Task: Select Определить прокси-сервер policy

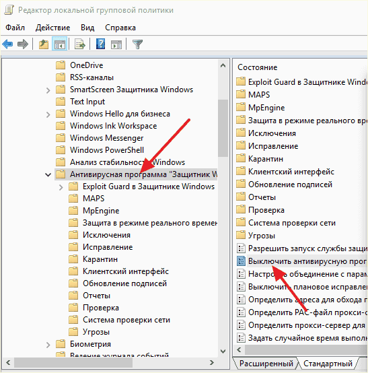Action: (x=307, y=325)
